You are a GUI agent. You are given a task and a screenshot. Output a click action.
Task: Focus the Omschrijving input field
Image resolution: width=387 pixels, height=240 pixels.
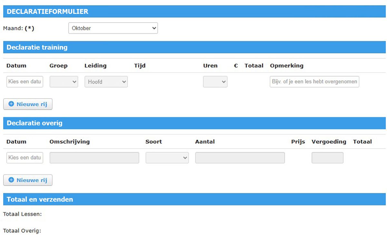pos(94,158)
